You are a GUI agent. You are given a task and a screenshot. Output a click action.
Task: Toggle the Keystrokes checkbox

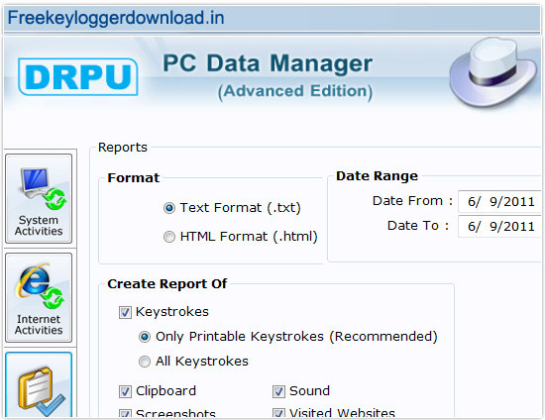[x=125, y=312]
